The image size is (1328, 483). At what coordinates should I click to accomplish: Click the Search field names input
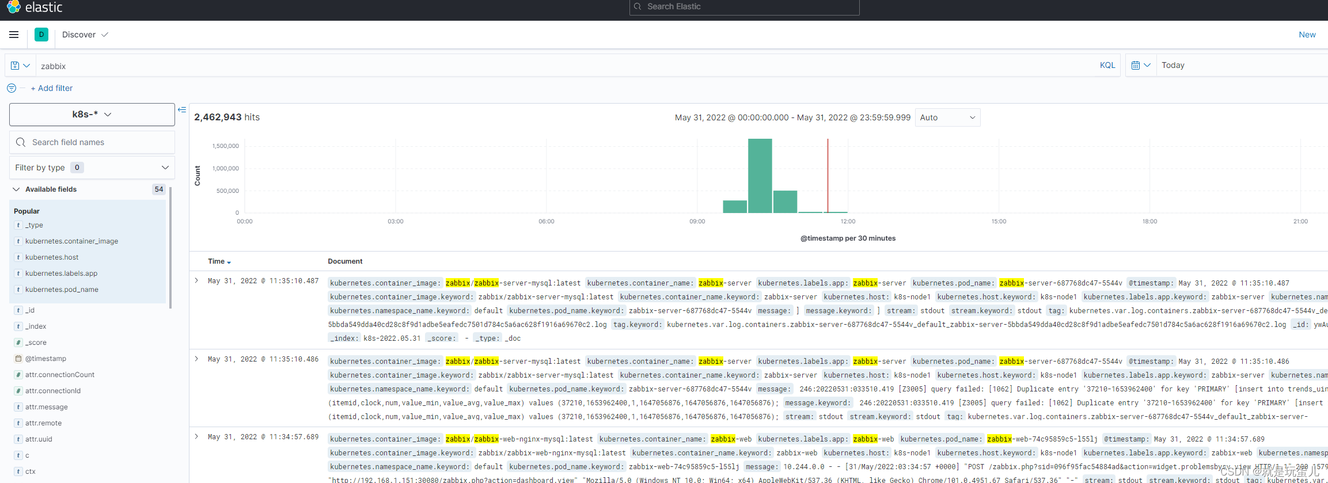[x=92, y=142]
